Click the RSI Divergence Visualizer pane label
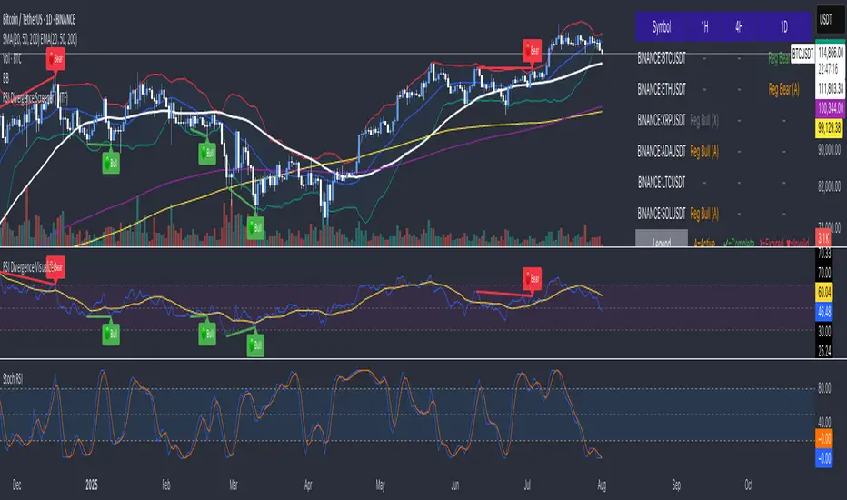847x500 pixels. [27, 267]
